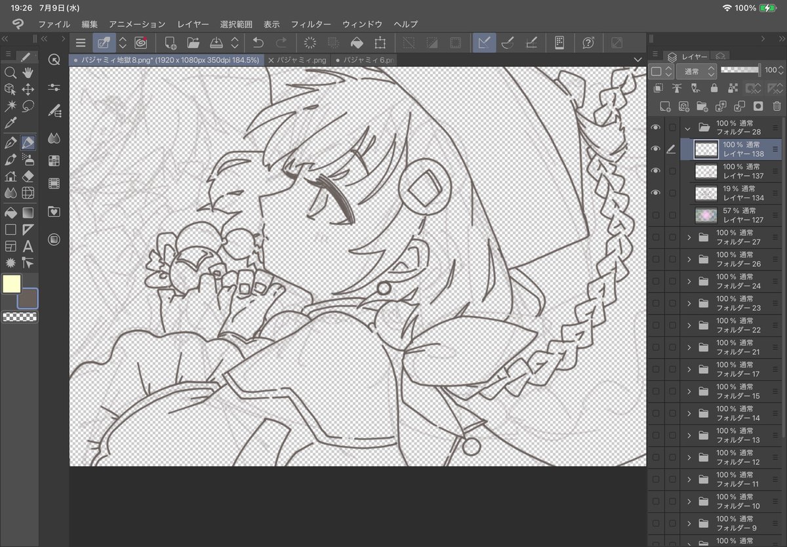This screenshot has height=547, width=787.
Task: Hide レイヤー 134 with eye icon
Action: tap(655, 193)
